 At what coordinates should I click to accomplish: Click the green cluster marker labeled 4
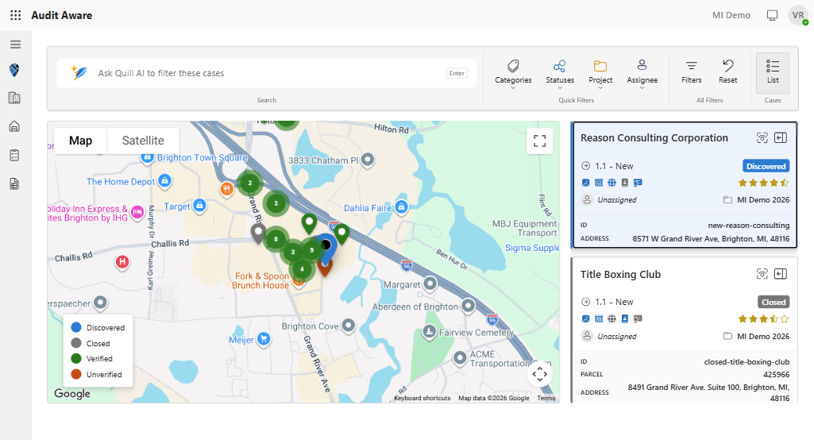coord(302,269)
